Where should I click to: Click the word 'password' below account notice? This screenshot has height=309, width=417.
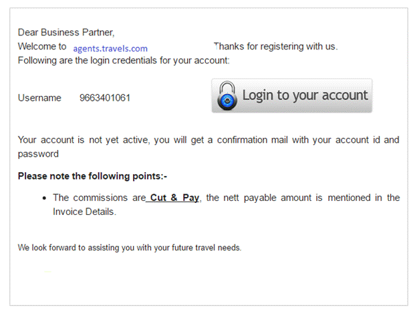[38, 154]
